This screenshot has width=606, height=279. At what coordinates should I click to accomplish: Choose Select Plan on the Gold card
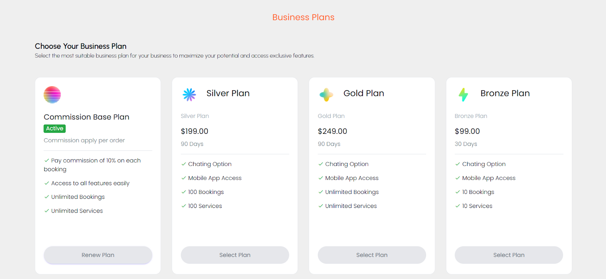point(372,255)
